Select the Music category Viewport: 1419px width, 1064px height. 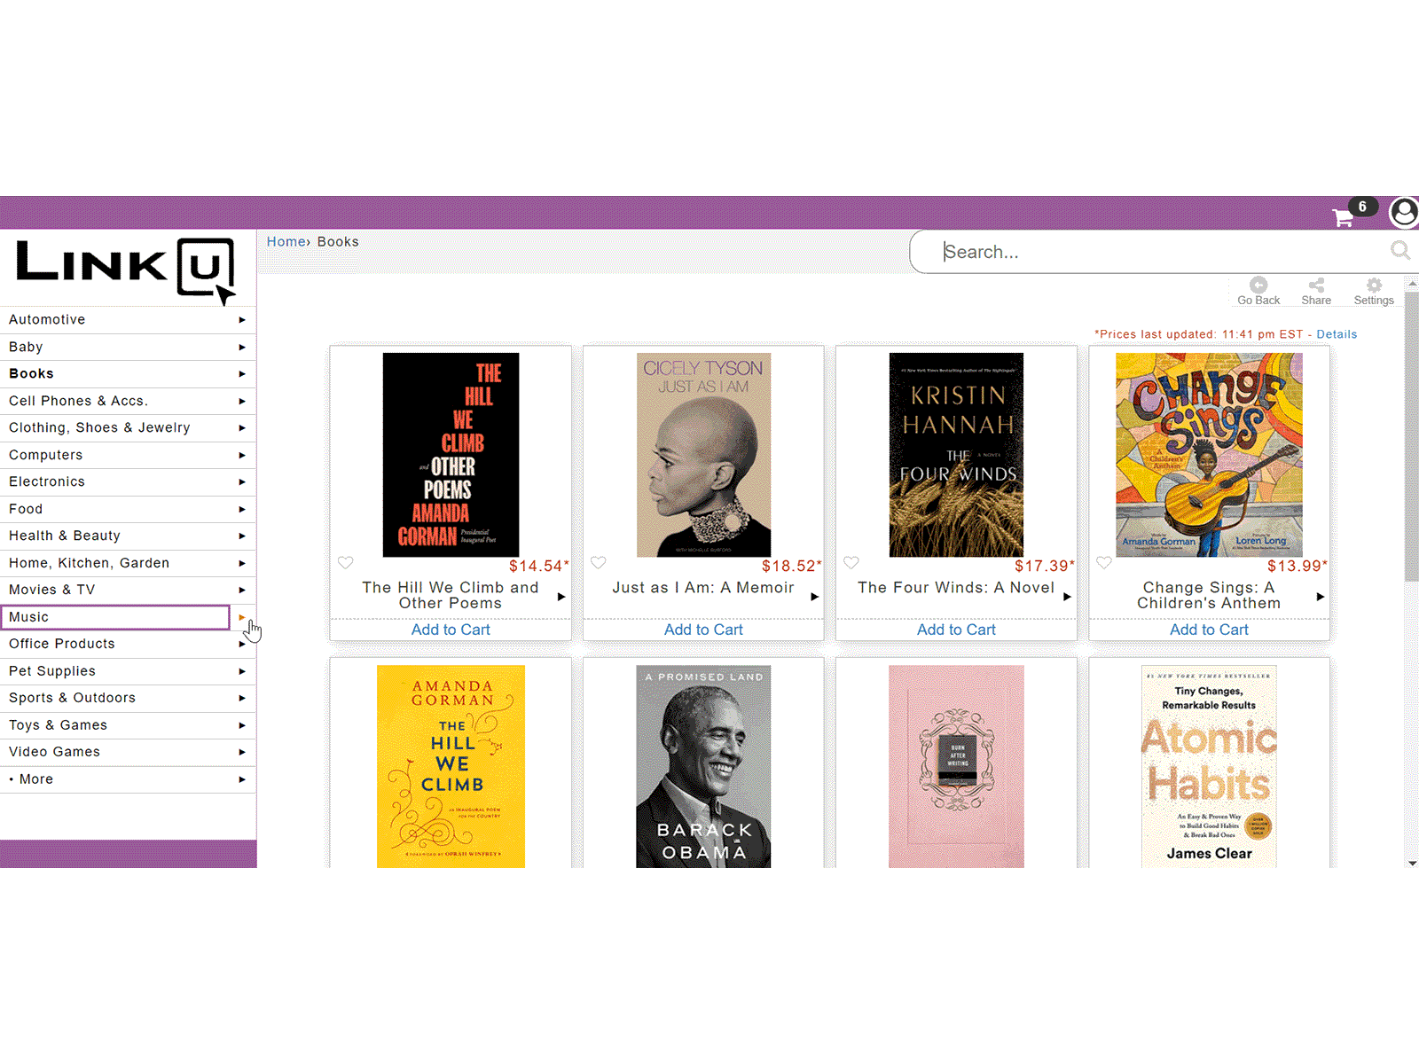115,617
